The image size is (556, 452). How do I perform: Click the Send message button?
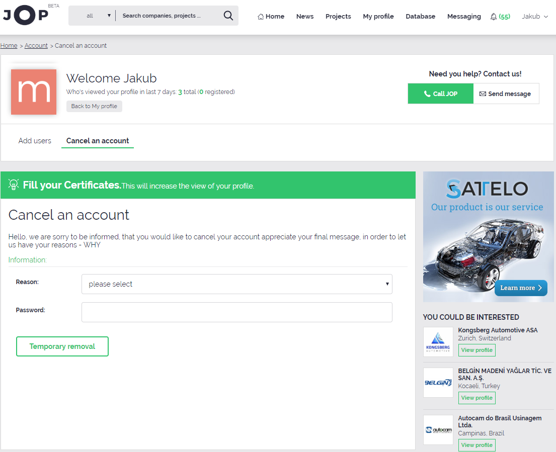coord(506,94)
